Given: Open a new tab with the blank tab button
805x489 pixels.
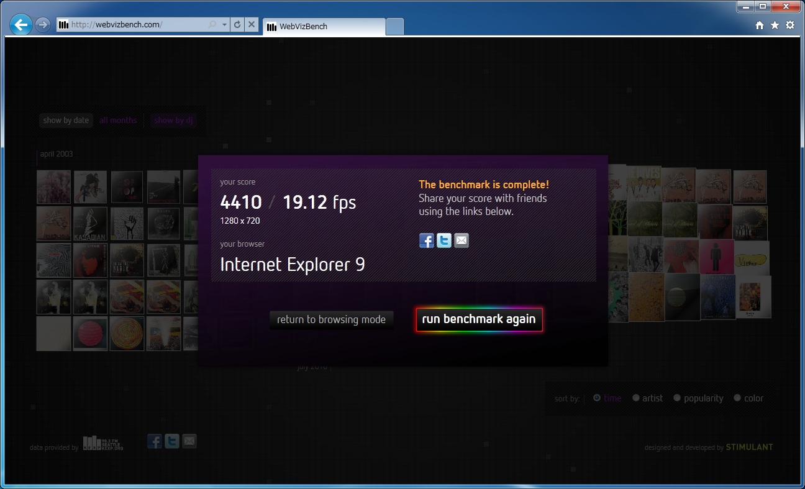Looking at the screenshot, I should tap(395, 26).
